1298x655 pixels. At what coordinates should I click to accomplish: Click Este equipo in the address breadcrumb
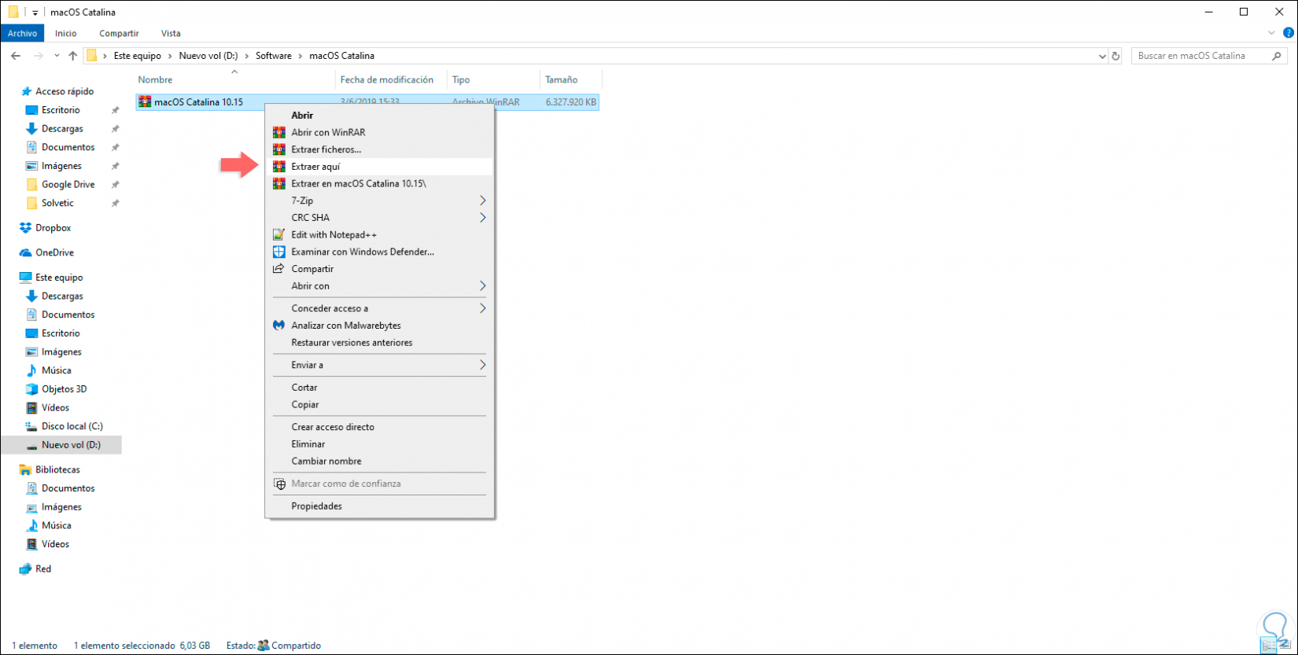[x=138, y=56]
